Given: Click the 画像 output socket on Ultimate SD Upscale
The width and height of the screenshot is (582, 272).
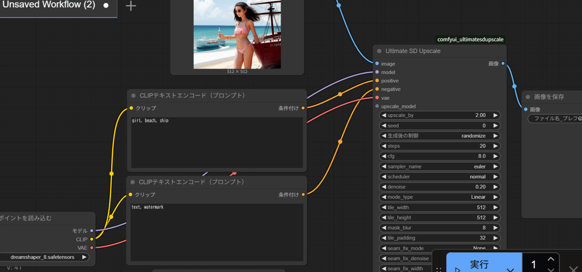Looking at the screenshot, I should click(x=503, y=63).
